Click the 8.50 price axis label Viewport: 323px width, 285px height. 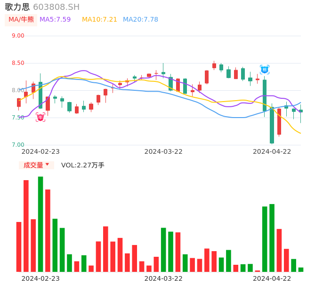click(x=18, y=63)
